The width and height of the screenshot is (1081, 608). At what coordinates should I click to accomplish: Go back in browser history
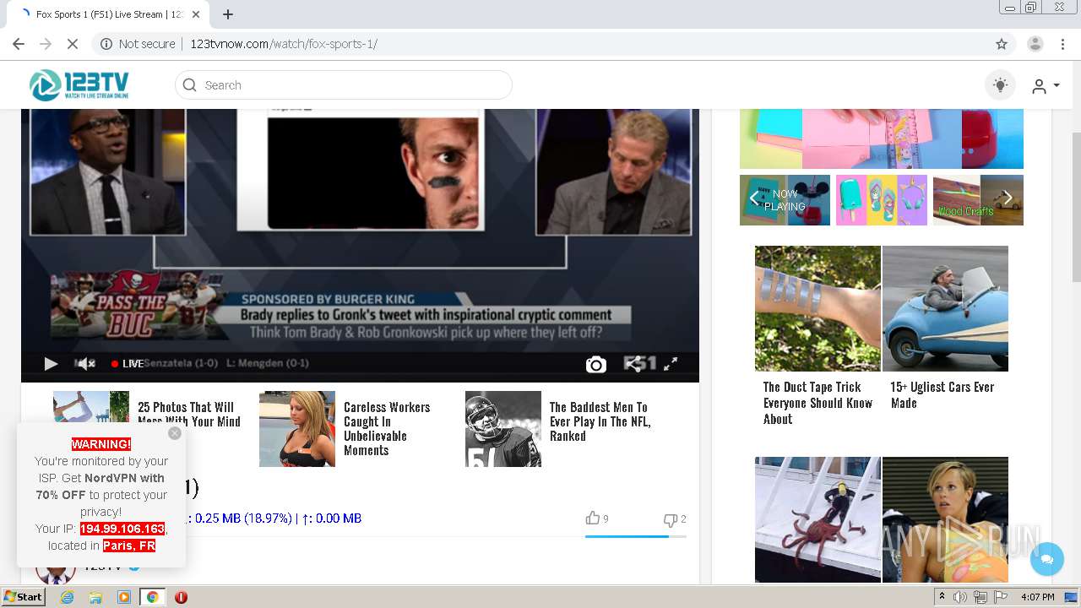pos(19,44)
